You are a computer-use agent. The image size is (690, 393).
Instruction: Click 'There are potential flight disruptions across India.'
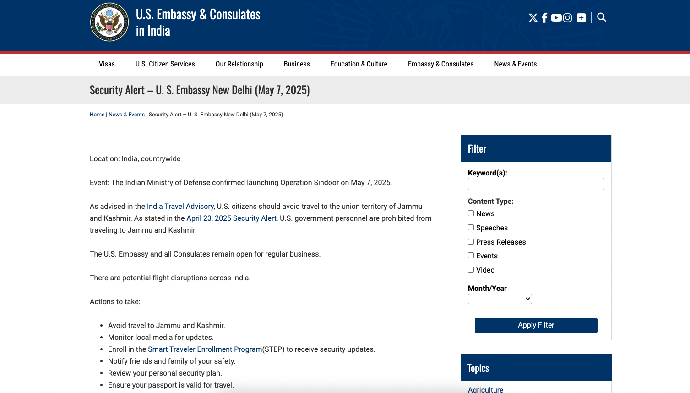tap(170, 278)
